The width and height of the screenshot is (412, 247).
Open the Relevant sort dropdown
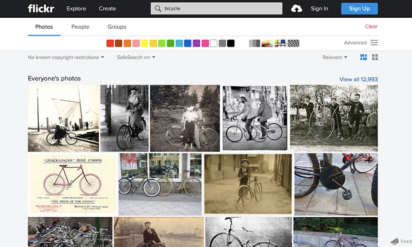click(x=334, y=57)
